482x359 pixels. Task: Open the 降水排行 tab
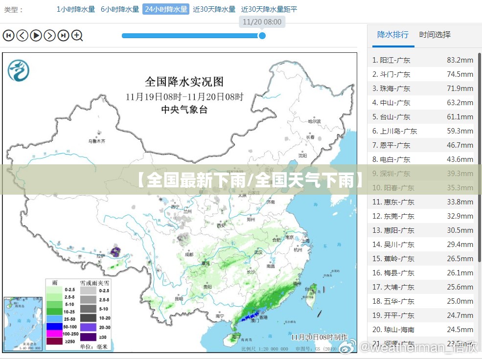click(393, 35)
